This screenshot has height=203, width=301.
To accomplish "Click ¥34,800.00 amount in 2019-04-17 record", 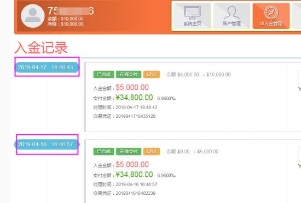I will (134, 98).
